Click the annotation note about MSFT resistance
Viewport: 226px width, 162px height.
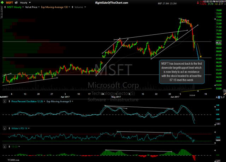coord(182,72)
